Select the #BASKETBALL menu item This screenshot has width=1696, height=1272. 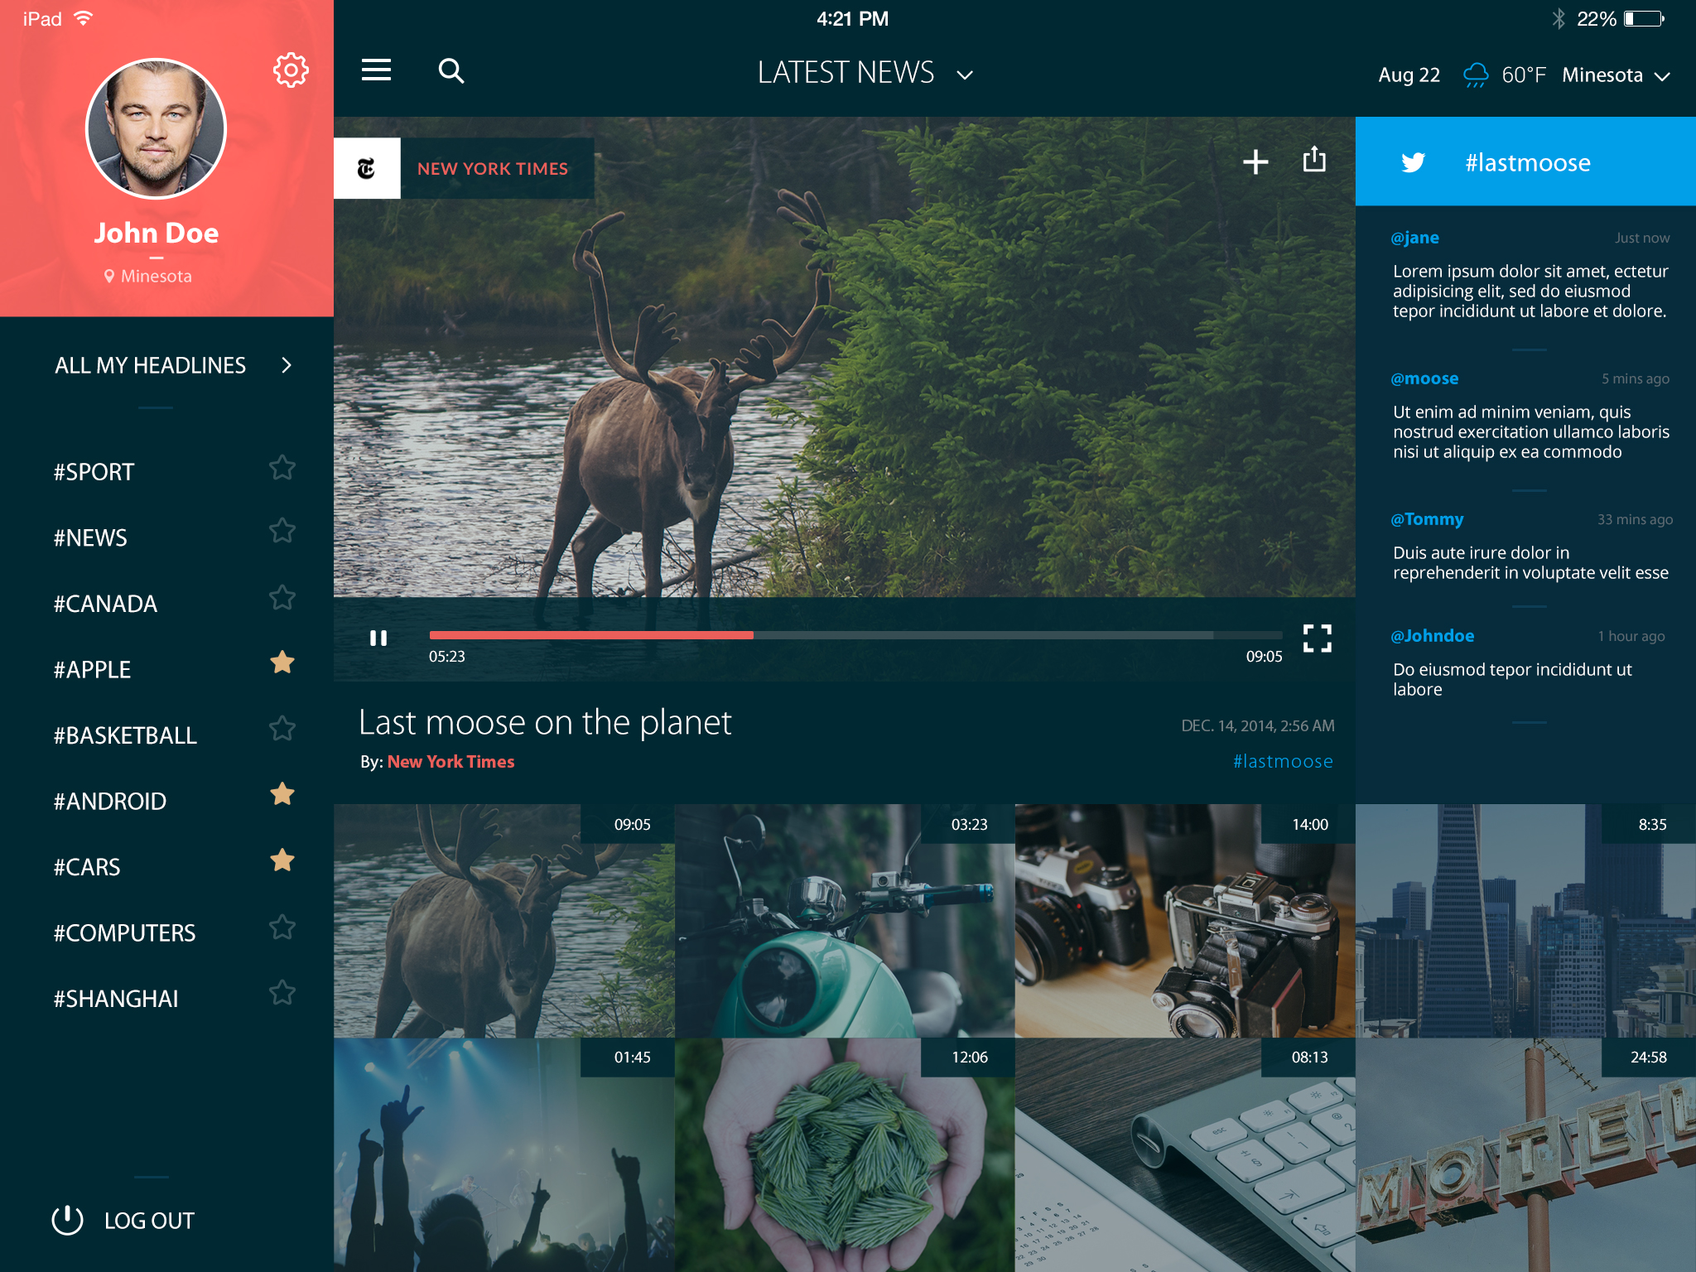(x=126, y=735)
